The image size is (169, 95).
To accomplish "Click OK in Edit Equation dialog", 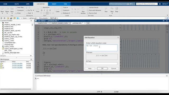I will point(102,69).
